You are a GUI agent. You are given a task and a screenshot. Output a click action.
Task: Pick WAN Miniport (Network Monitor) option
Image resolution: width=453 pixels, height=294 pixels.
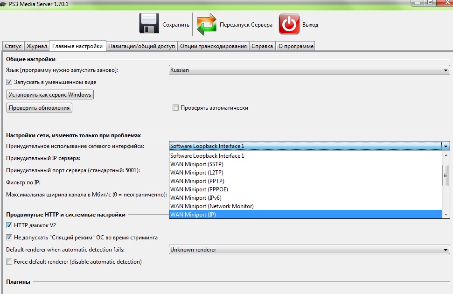pyautogui.click(x=306, y=206)
